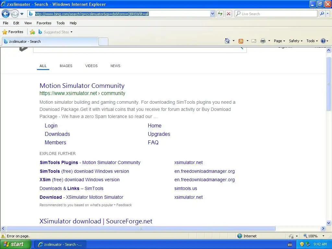332x249 pixels.
Task: Click the vertical scrollbar down arrow
Action: 329,223
